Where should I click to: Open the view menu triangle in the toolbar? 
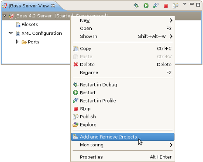184,4
